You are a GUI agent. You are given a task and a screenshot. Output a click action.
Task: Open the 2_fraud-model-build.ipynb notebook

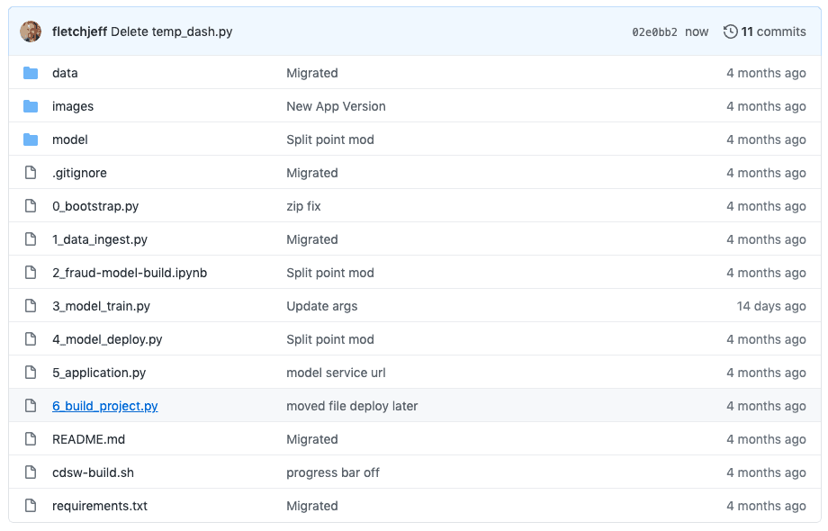[x=129, y=273]
